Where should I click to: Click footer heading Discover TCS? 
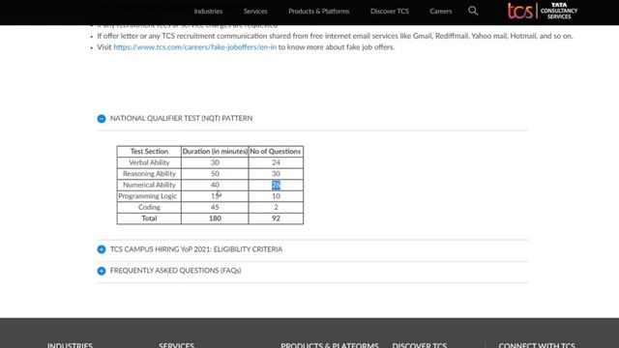click(420, 345)
